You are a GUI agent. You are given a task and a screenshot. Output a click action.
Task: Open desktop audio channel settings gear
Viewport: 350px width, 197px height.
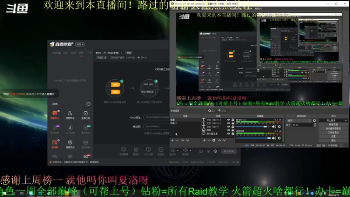279,138
